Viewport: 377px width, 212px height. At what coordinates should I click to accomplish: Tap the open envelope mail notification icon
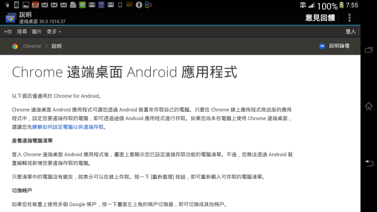click(x=73, y=5)
